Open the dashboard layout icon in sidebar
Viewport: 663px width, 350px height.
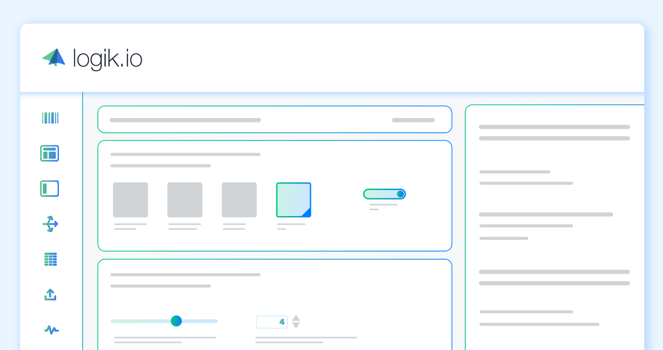coord(49,153)
